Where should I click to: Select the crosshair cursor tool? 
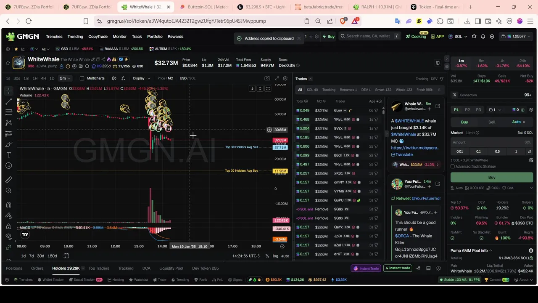(x=8, y=90)
